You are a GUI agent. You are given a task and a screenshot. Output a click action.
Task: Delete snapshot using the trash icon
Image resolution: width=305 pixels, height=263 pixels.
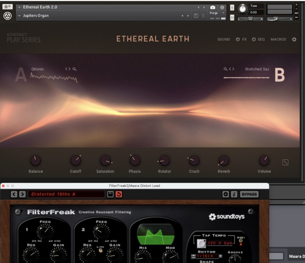[x=203, y=16]
